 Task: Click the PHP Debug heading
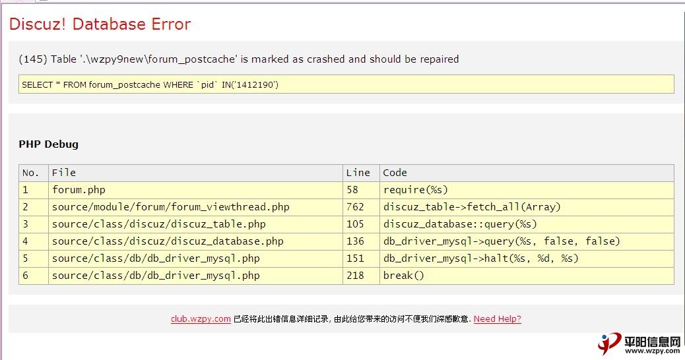48,144
